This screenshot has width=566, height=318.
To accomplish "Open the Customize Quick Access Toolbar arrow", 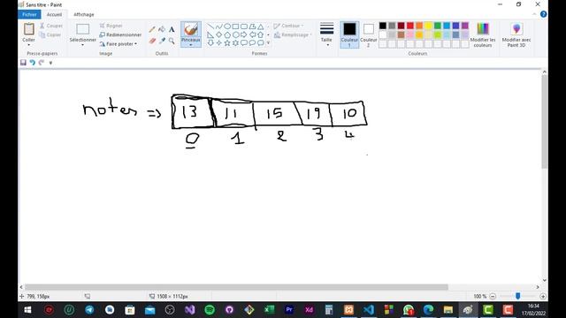I will [50, 63].
